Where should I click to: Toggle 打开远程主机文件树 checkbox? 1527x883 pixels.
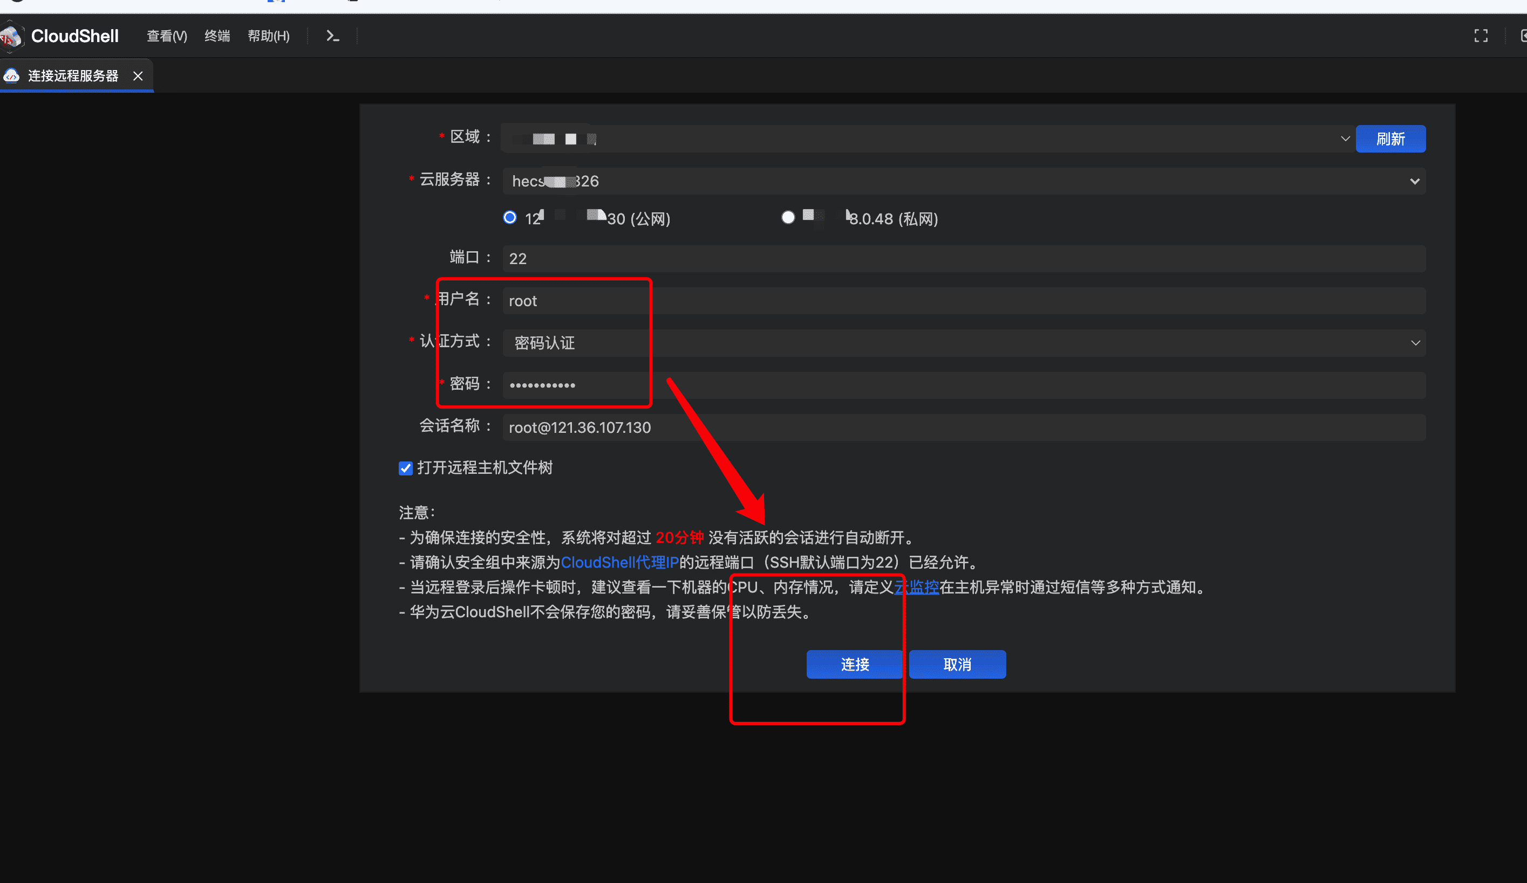(x=405, y=468)
